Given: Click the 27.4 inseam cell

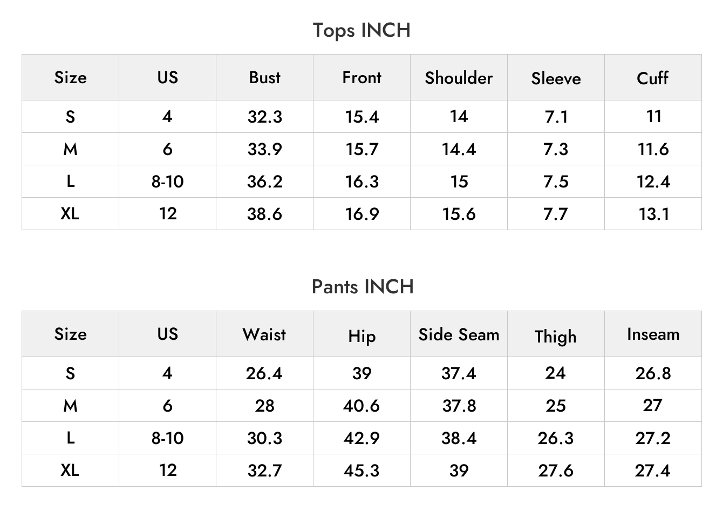Looking at the screenshot, I should 653,471.
